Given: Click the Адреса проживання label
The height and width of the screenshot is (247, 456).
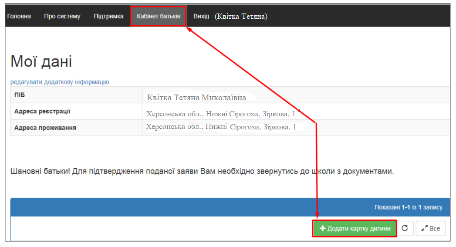Looking at the screenshot, I should pos(45,128).
